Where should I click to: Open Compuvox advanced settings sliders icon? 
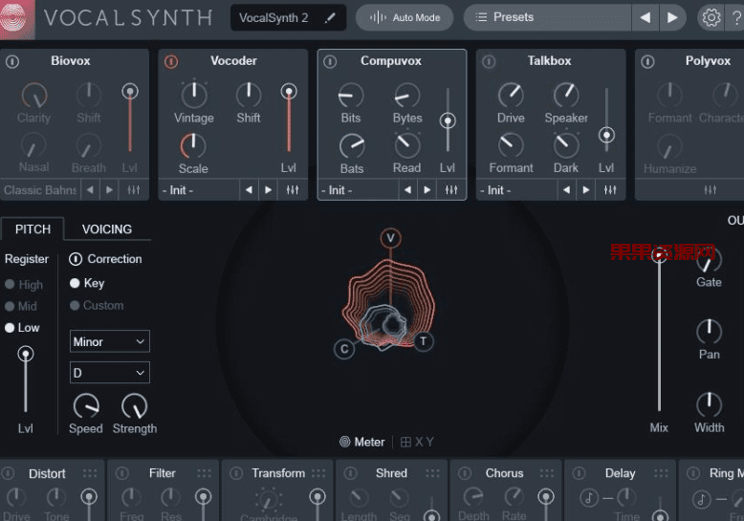(x=451, y=190)
